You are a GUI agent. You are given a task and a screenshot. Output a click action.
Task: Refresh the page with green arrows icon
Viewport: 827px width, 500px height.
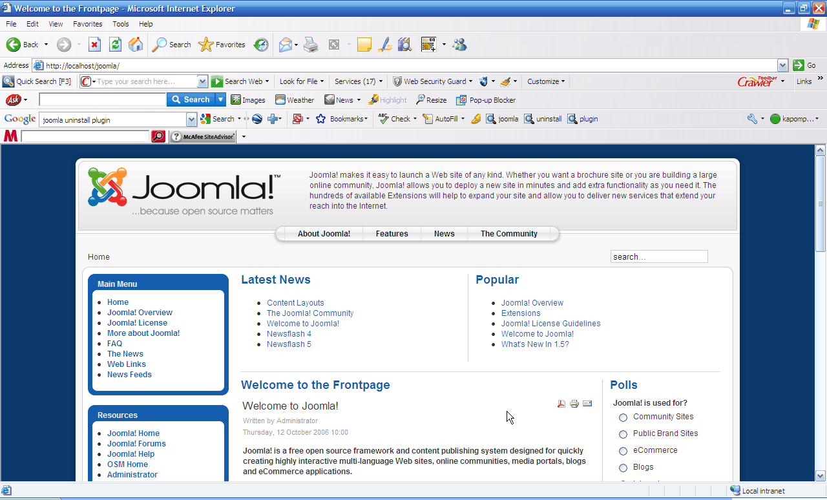click(x=115, y=45)
